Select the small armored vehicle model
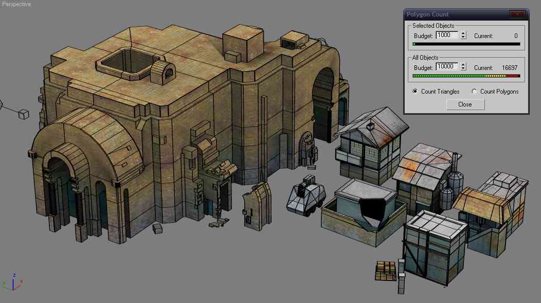The width and height of the screenshot is (541, 303). click(x=306, y=196)
